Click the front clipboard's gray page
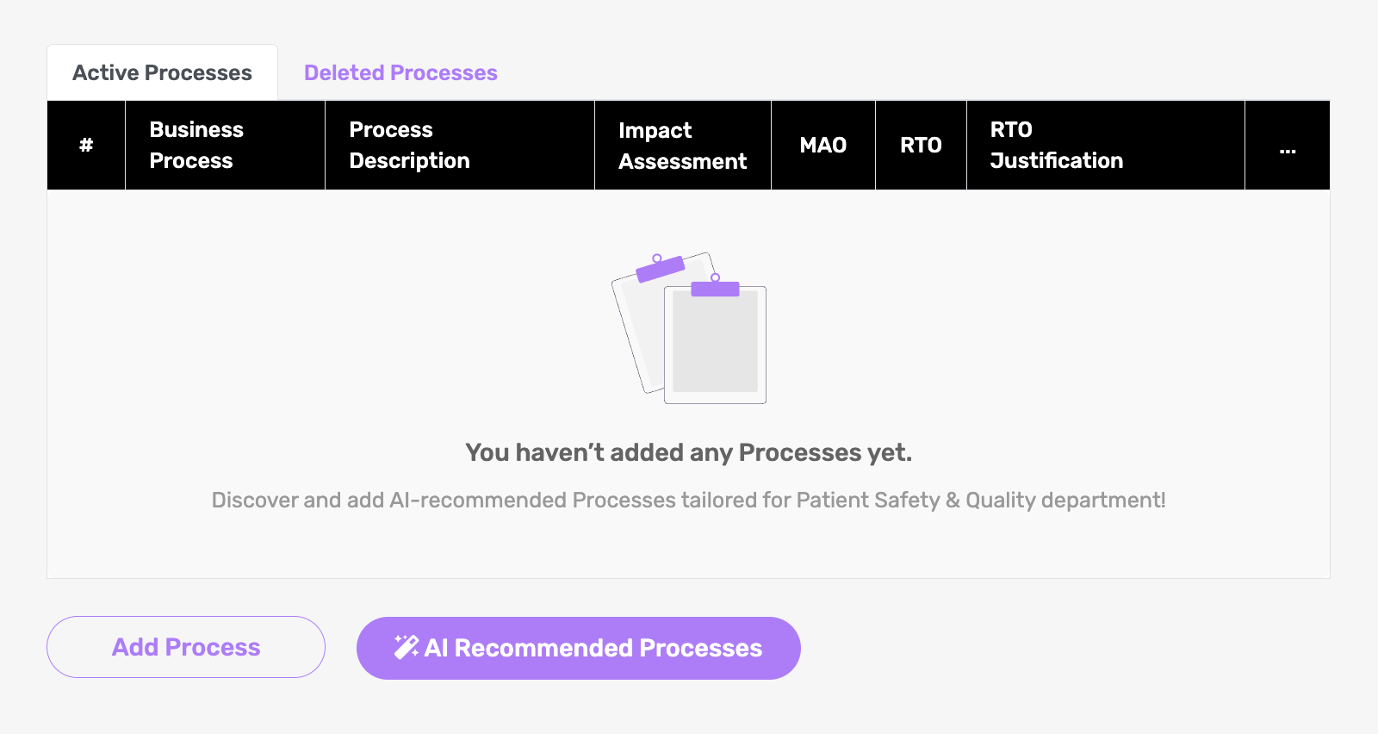 pos(715,343)
